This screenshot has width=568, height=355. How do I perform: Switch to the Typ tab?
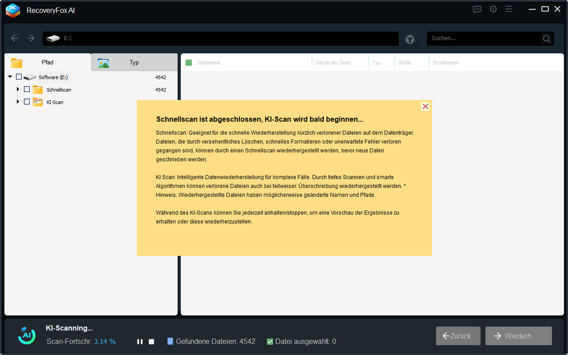click(x=134, y=62)
